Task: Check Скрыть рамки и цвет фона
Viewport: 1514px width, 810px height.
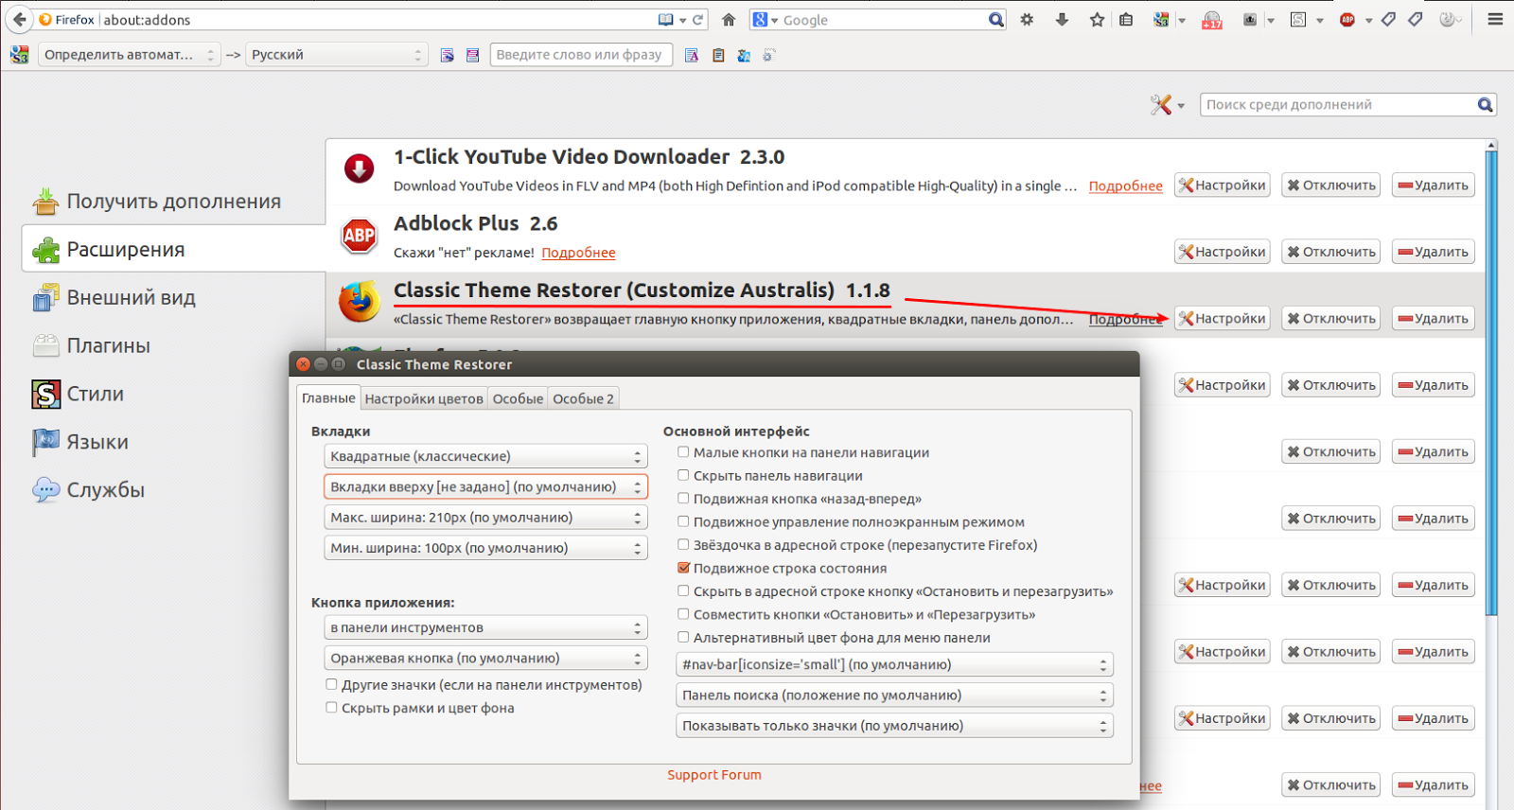Action: click(331, 707)
